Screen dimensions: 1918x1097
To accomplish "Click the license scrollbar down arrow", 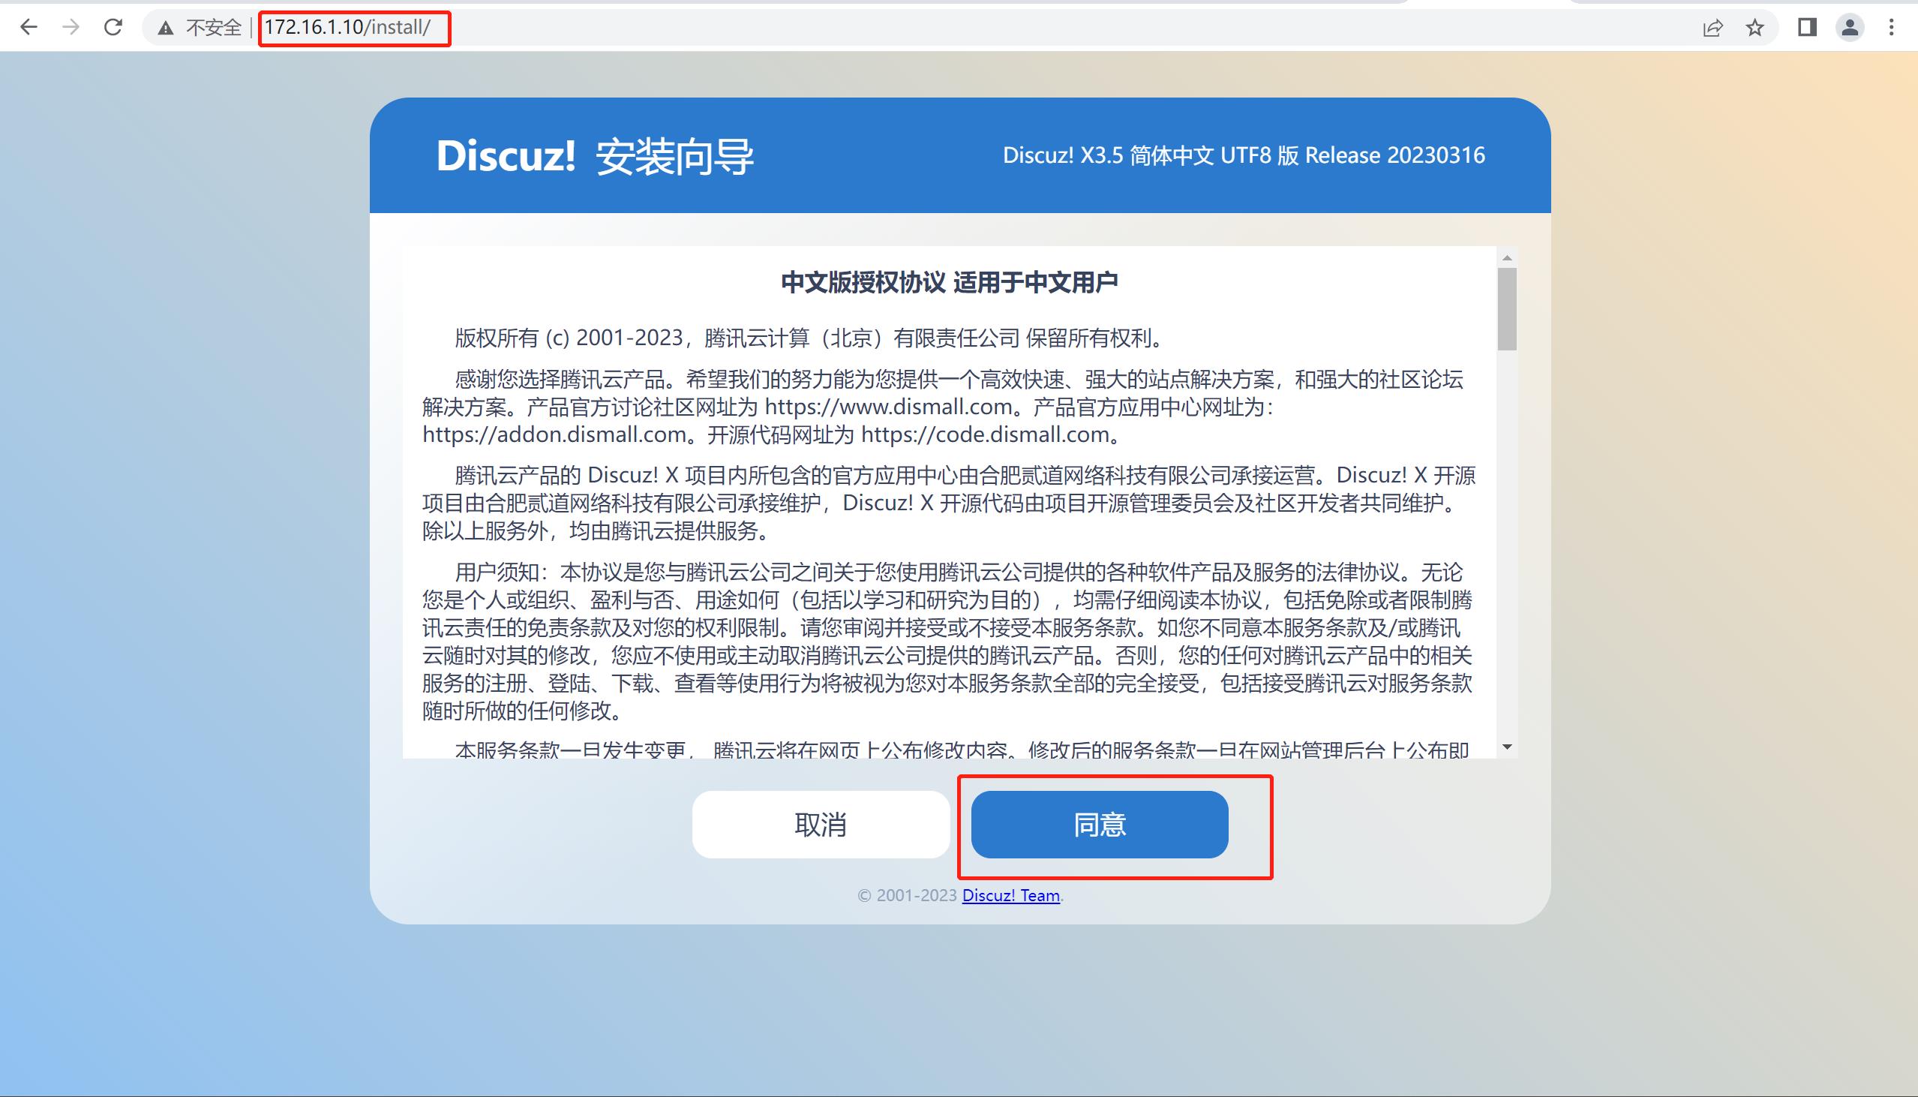I will pos(1507,747).
